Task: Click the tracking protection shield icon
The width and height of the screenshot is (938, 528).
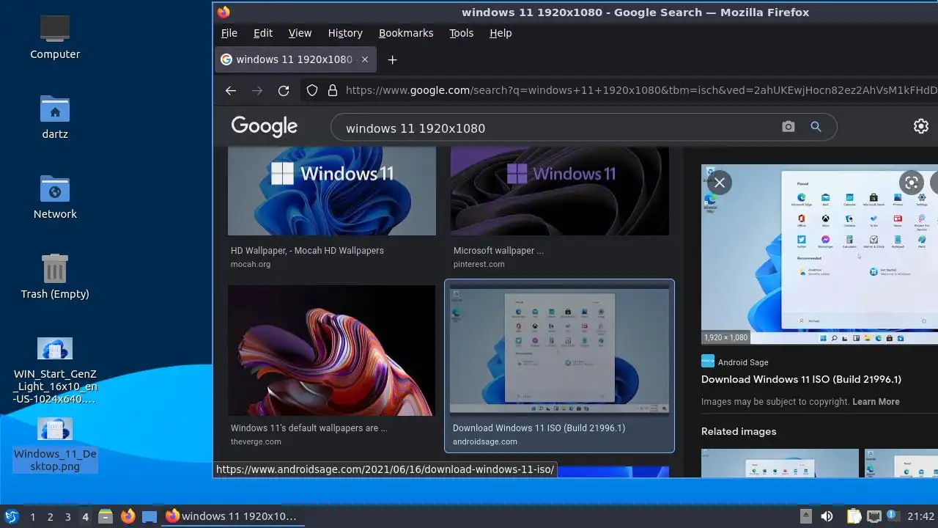Action: [312, 90]
